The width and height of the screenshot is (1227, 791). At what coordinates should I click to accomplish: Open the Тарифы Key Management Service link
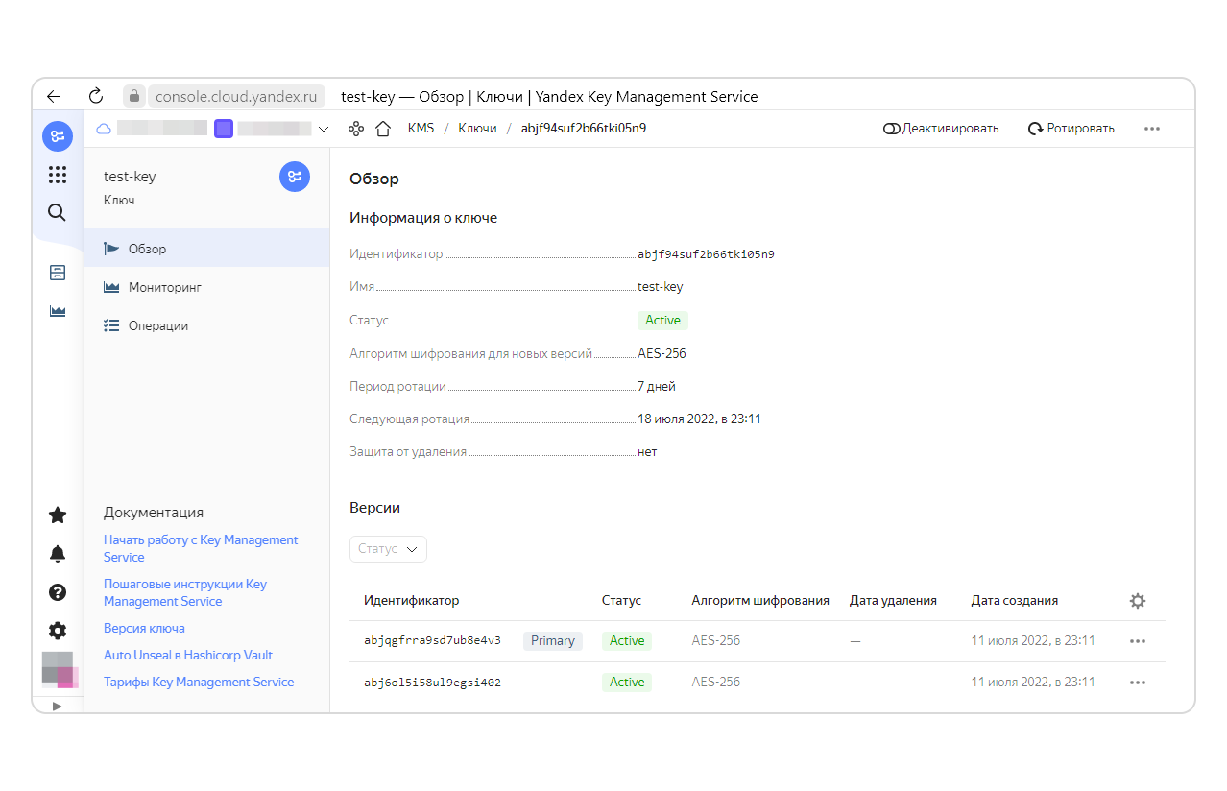point(199,682)
